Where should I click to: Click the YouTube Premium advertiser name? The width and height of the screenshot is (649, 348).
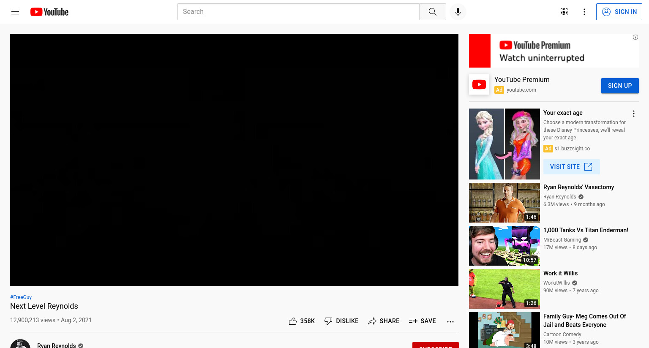click(x=522, y=79)
